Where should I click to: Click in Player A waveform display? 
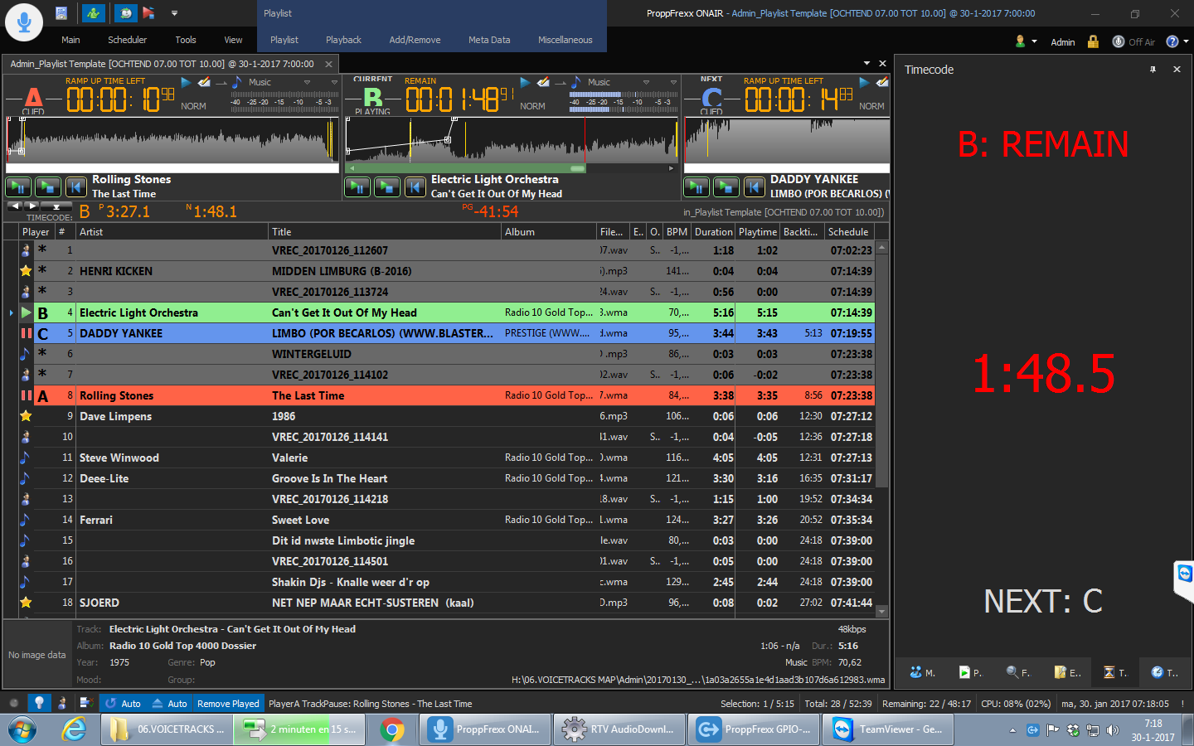pos(172,138)
